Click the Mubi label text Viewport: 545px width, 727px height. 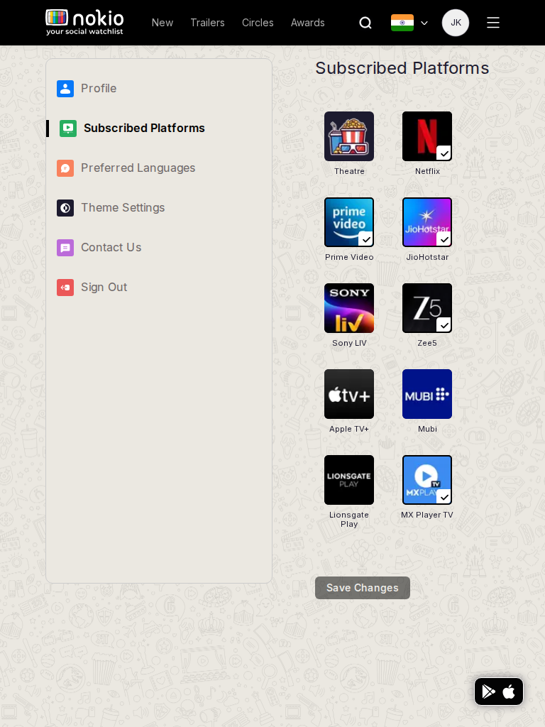(427, 429)
